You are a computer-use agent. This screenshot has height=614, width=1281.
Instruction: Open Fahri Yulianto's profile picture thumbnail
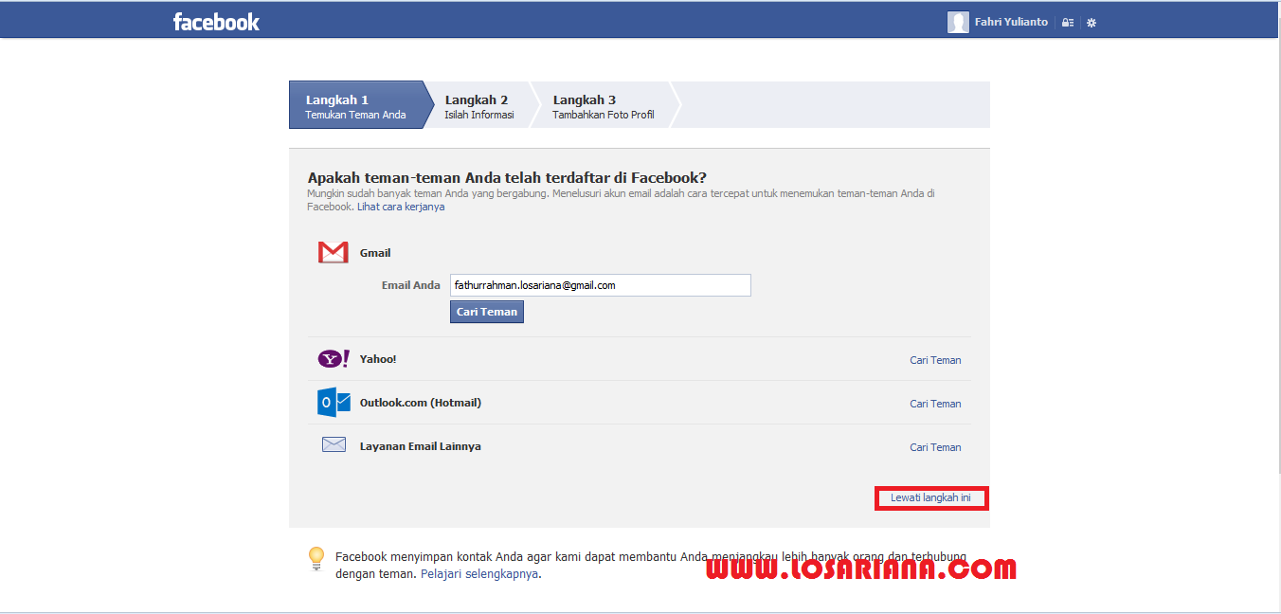click(x=958, y=22)
